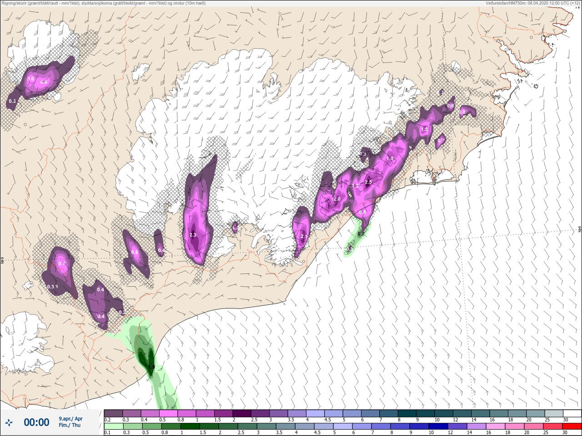The height and width of the screenshot is (436, 582).
Task: Click the 1.9 rain value in the green band
Action: 152,367
